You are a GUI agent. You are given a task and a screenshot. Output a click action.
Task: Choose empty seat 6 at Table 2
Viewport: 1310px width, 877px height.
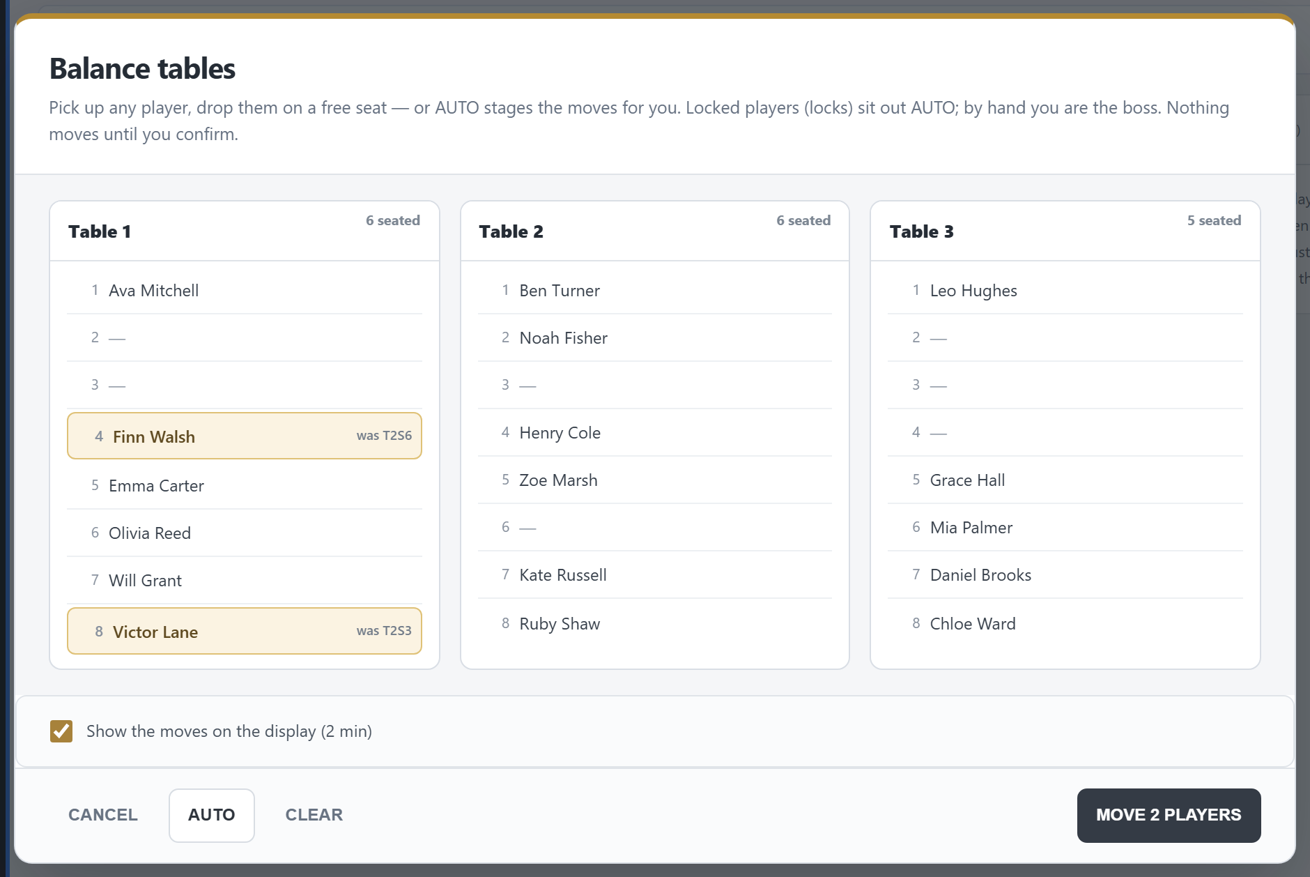(x=655, y=528)
